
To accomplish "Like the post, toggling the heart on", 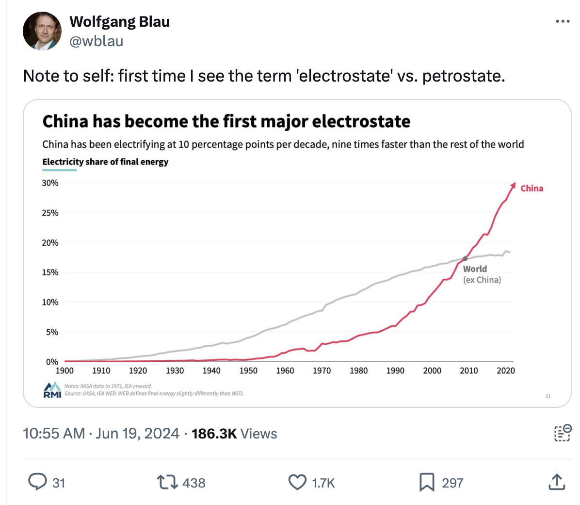I will point(298,482).
